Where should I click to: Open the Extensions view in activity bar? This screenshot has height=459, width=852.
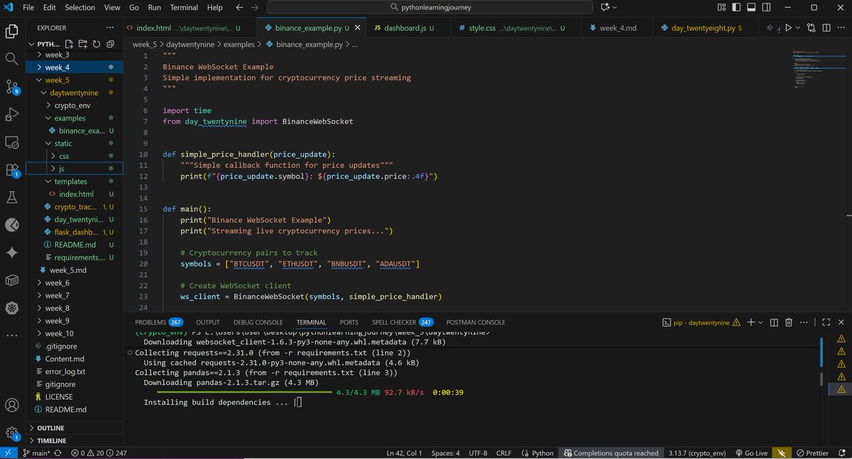[11, 170]
